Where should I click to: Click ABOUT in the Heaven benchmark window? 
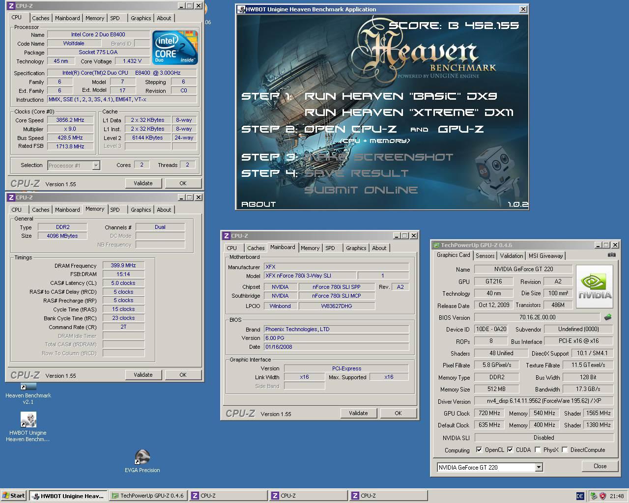pos(258,204)
